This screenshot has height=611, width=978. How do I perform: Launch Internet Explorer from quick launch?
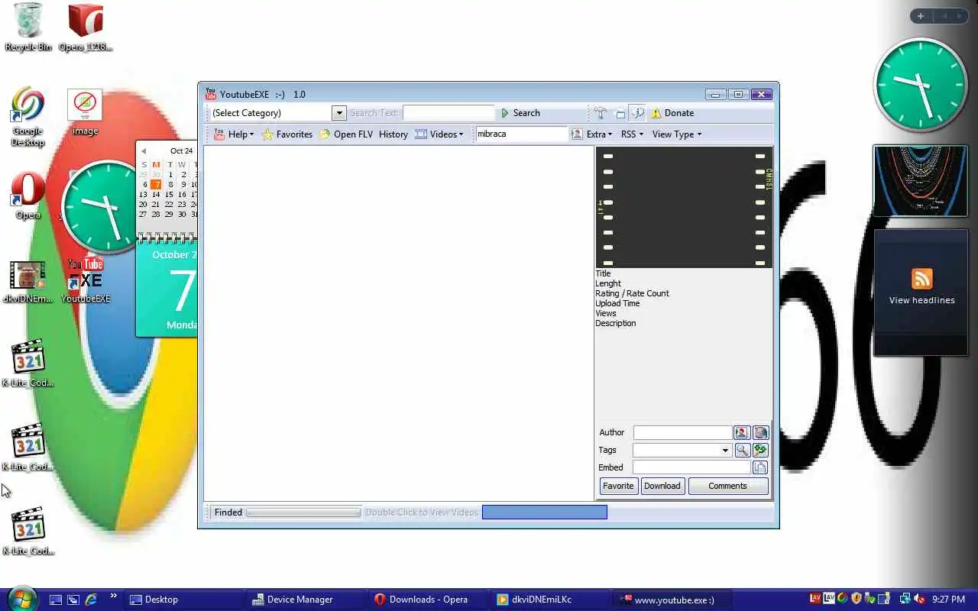92,600
